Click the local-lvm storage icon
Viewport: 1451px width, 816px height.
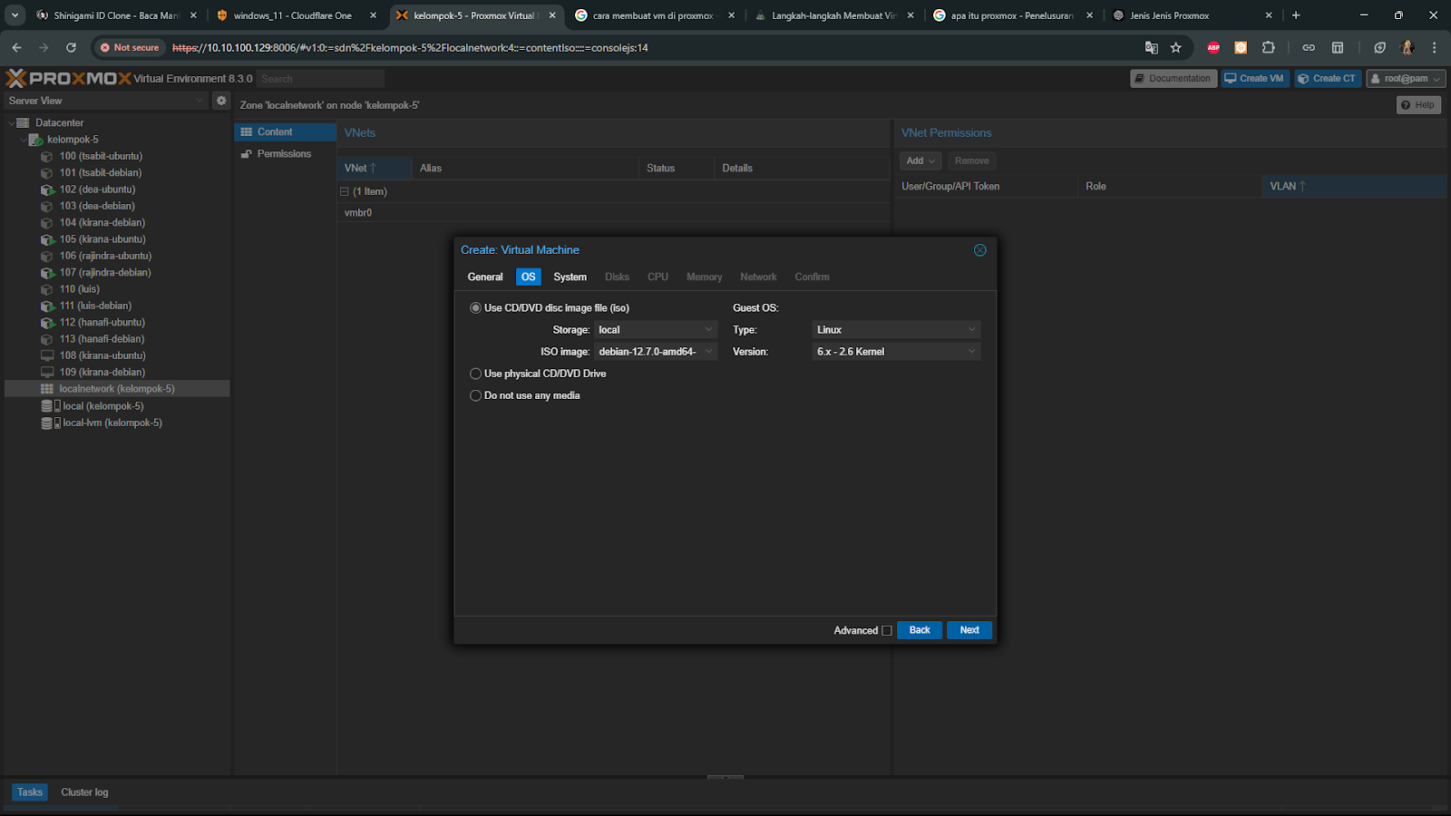51,423
